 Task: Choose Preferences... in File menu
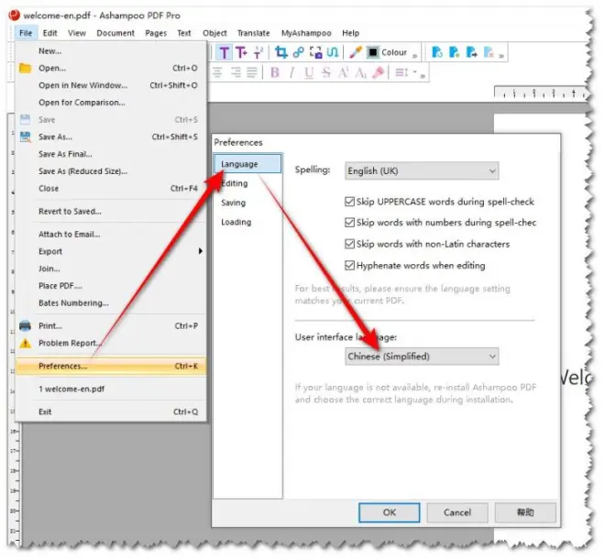click(111, 366)
